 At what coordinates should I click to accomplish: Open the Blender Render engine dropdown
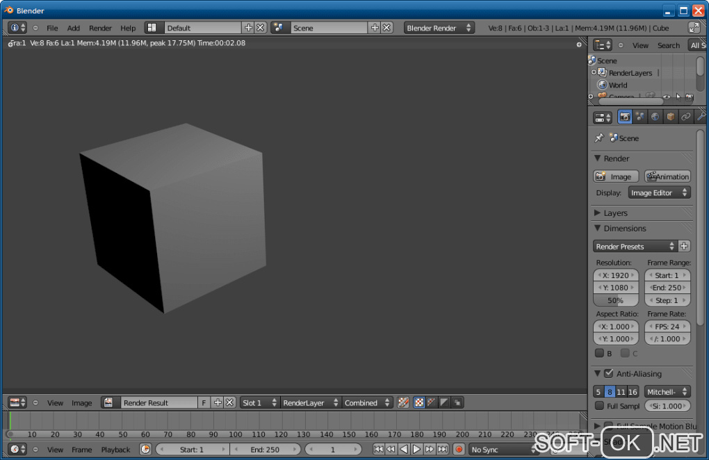[x=439, y=28]
